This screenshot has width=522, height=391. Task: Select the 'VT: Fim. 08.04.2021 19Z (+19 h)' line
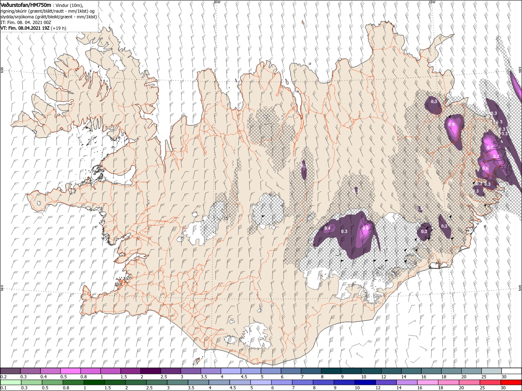coord(33,28)
